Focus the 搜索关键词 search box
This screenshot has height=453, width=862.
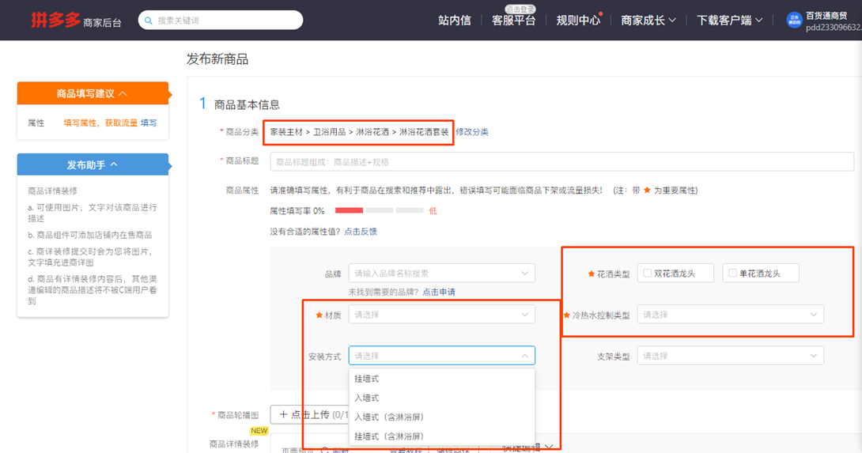pyautogui.click(x=221, y=21)
